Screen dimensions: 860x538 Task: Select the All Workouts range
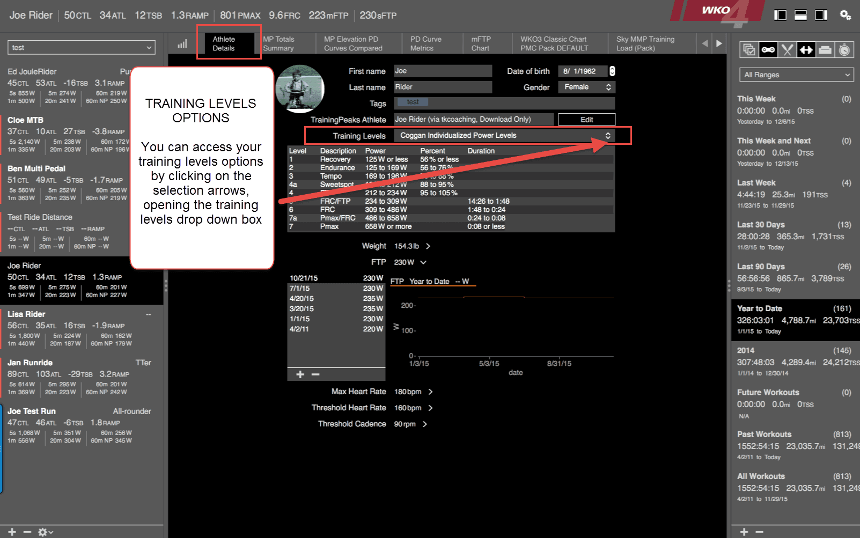[795, 487]
